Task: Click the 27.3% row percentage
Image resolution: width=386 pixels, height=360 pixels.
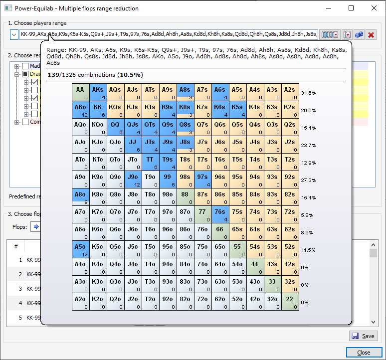Action: tap(308, 180)
